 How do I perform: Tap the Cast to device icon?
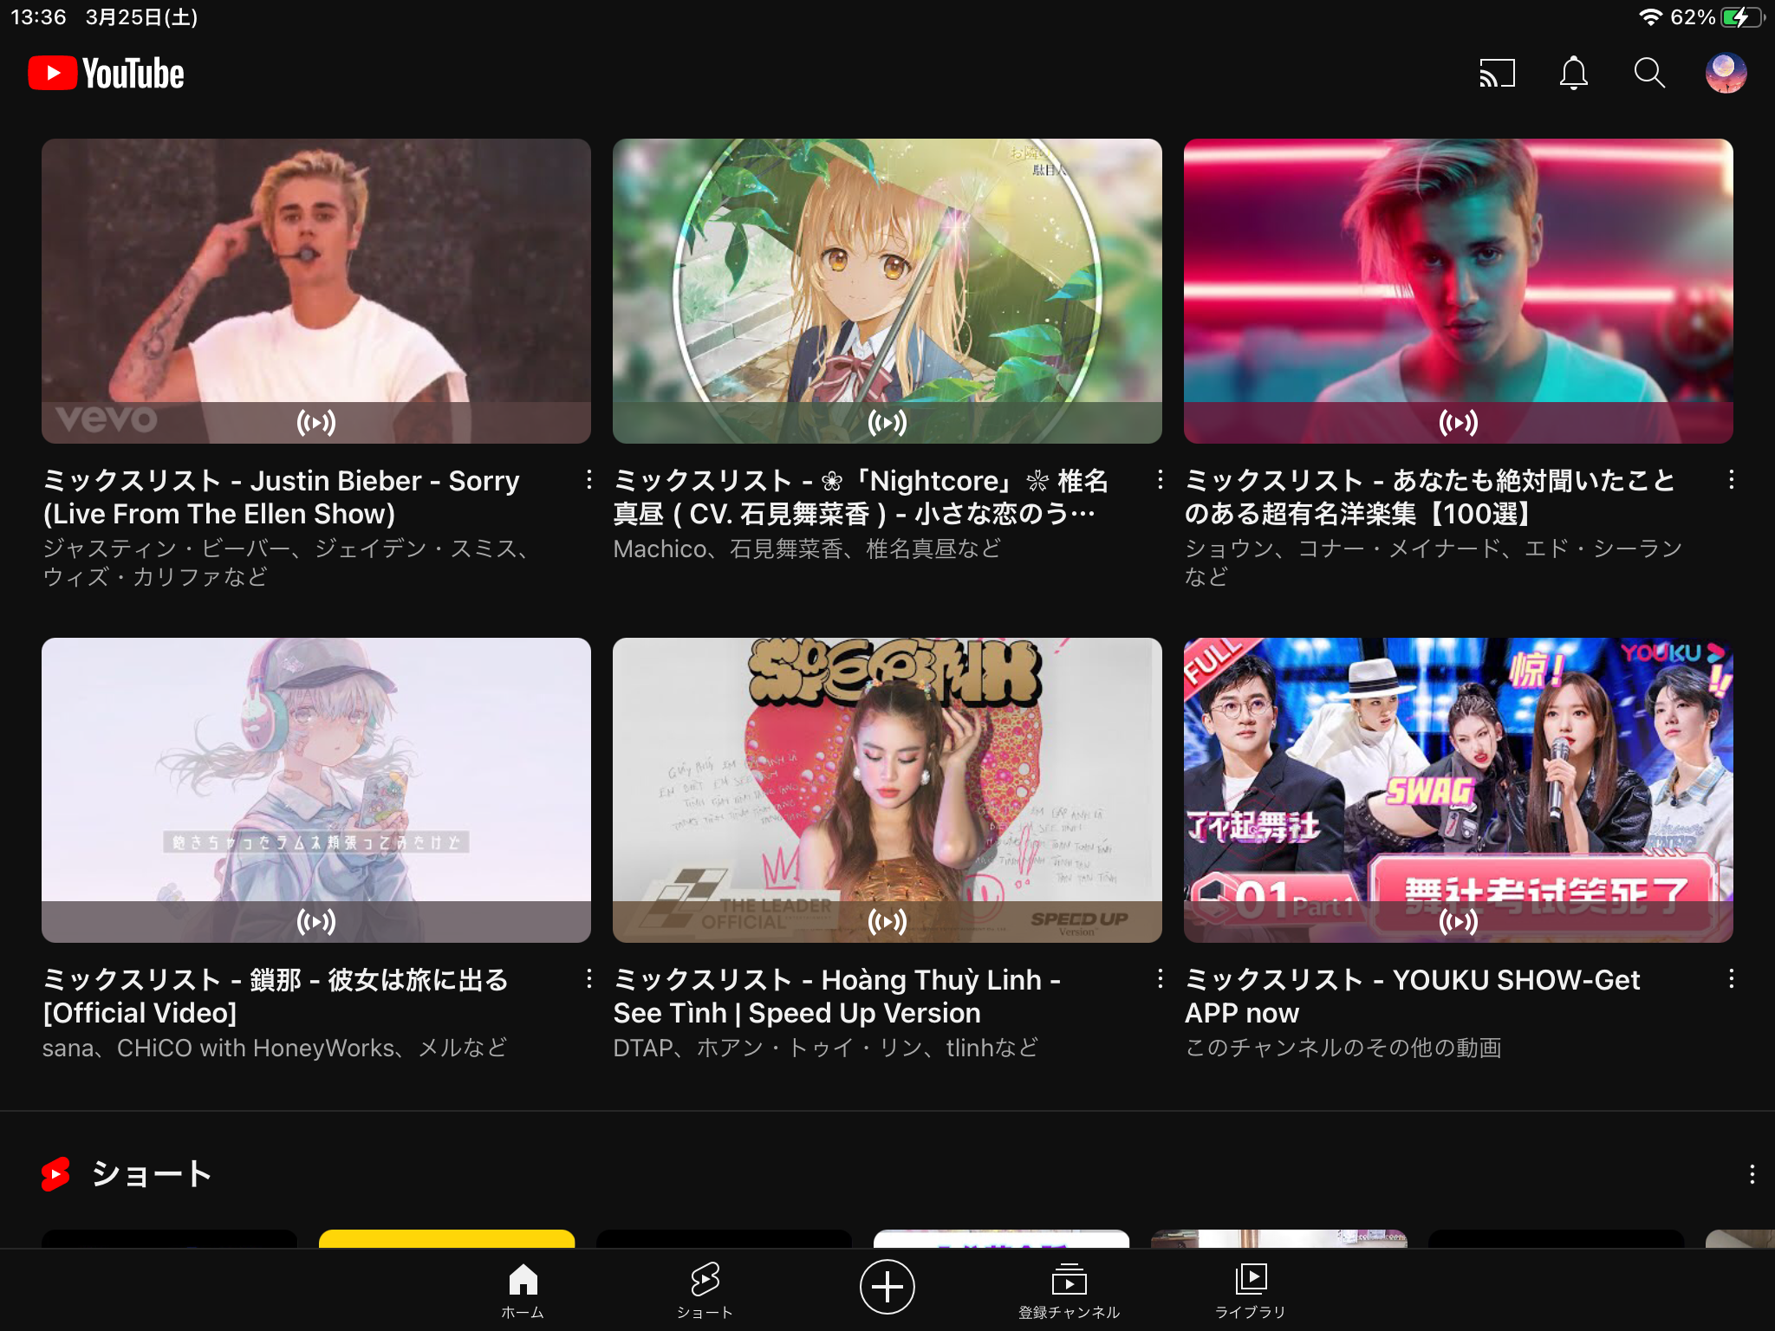(x=1497, y=74)
